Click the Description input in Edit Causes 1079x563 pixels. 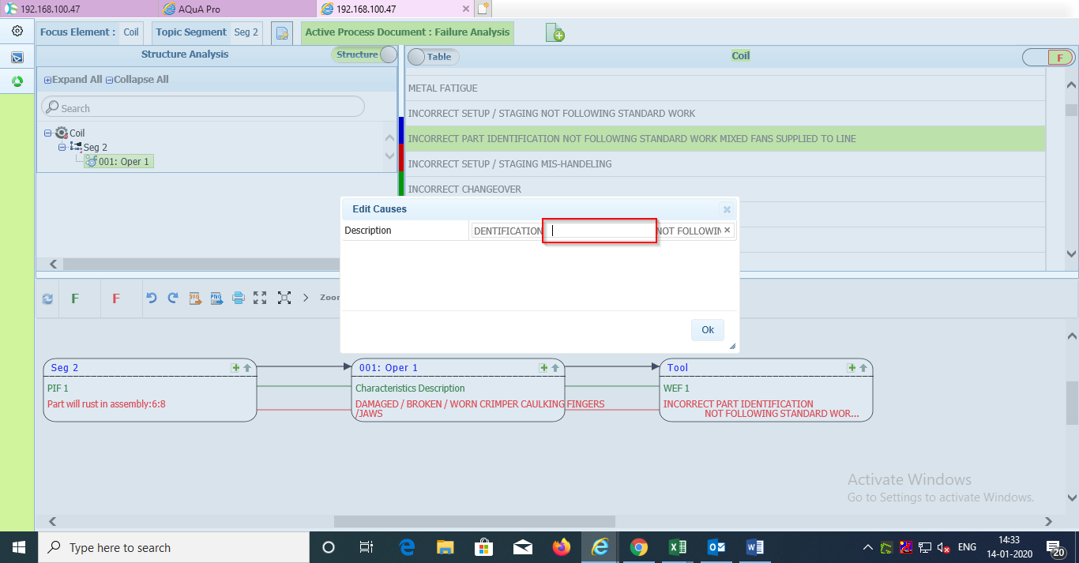tap(602, 231)
